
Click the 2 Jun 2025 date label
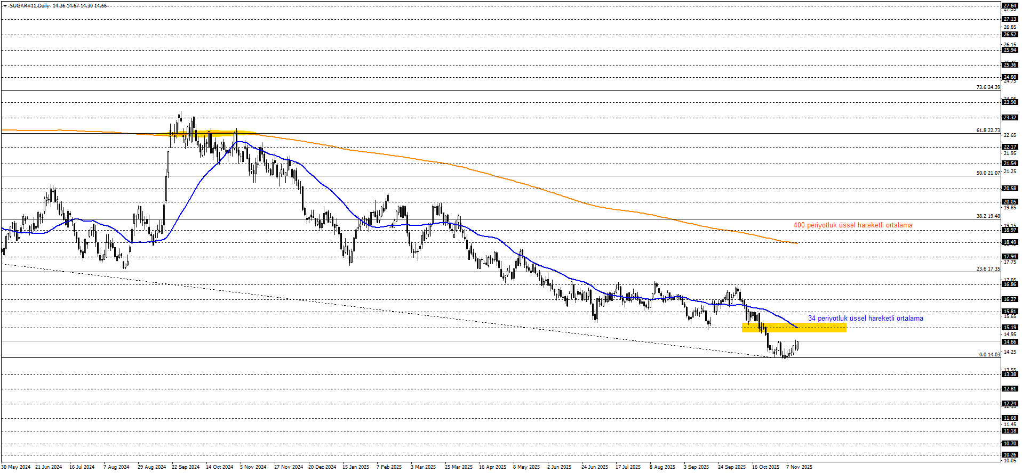coord(559,467)
